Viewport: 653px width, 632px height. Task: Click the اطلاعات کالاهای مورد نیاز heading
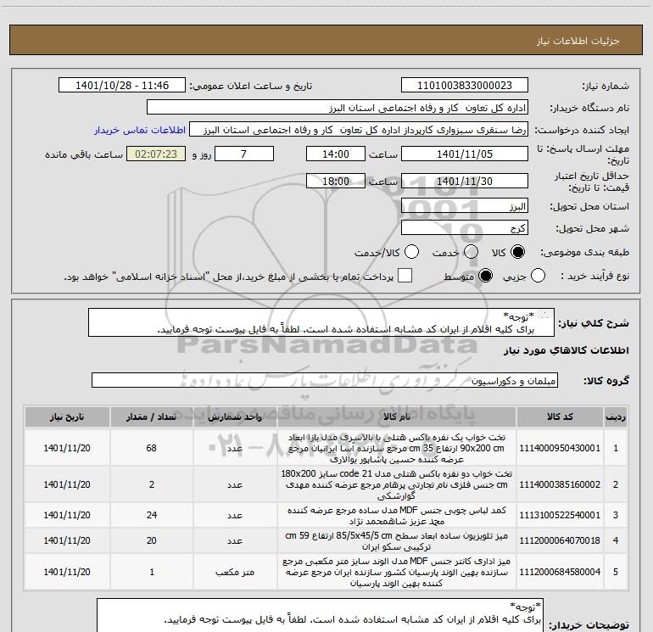(566, 350)
